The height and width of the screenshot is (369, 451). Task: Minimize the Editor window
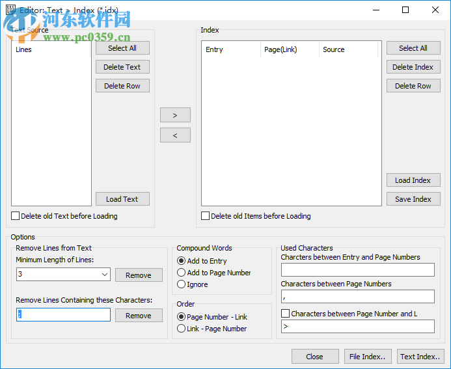pos(376,10)
